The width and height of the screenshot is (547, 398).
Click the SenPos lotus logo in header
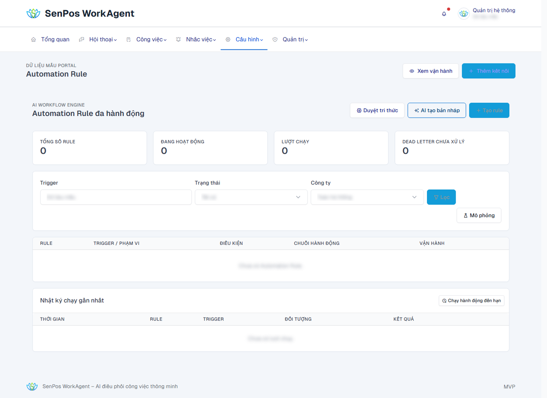click(33, 14)
